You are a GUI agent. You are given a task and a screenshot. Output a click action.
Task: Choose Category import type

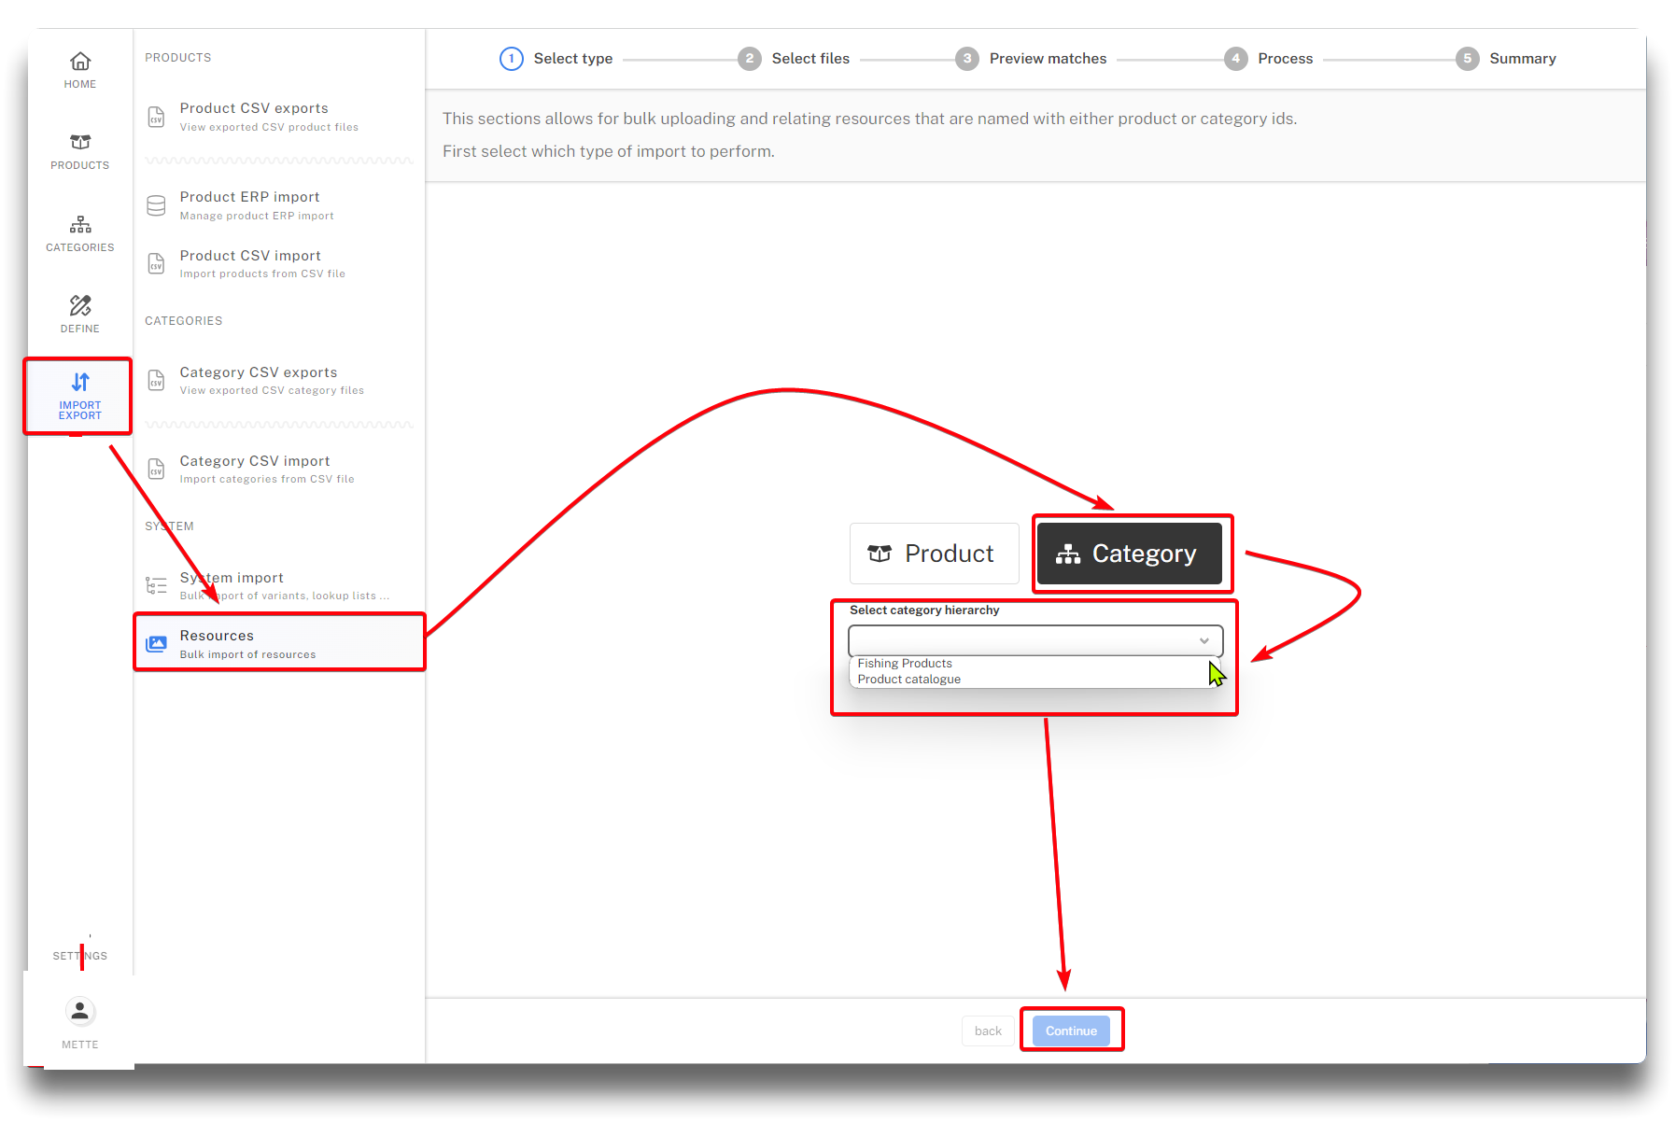pos(1129,554)
